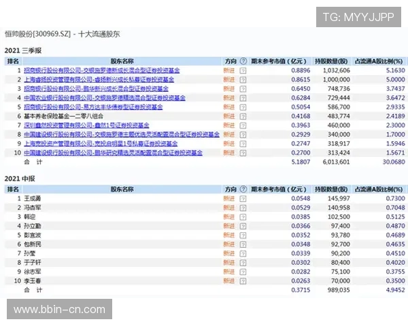This screenshot has width=408, height=326.
Task: Click the question icon in the 75,100 shares row
Action: point(243,272)
